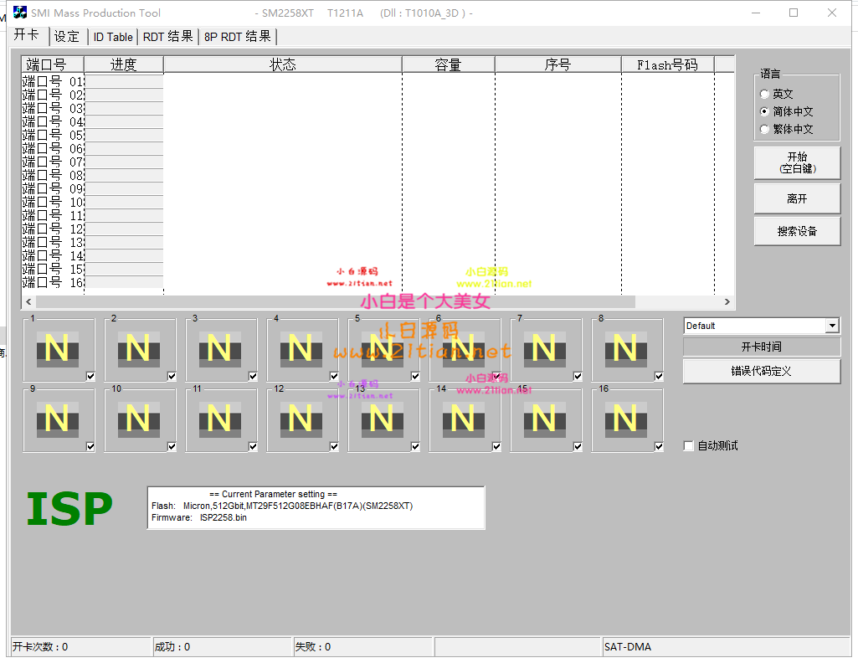Uncheck the port 8 enable checkbox
The image size is (858, 663).
(x=659, y=377)
